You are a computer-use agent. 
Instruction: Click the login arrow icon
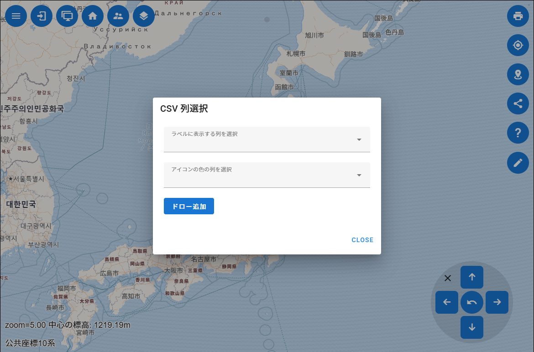[42, 16]
